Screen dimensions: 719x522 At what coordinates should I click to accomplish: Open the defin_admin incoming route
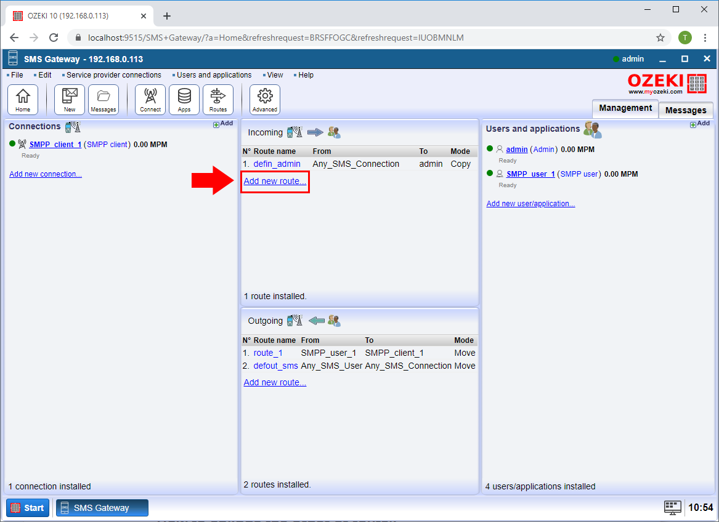tap(277, 164)
